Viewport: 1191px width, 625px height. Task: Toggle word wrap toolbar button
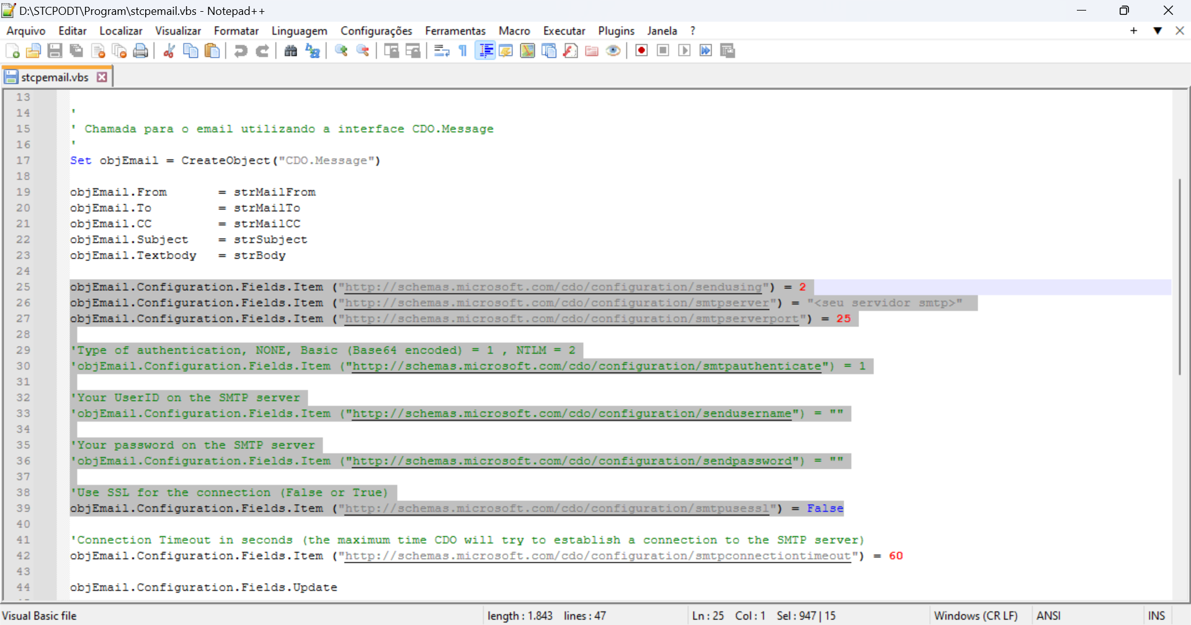coord(442,51)
